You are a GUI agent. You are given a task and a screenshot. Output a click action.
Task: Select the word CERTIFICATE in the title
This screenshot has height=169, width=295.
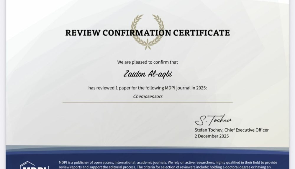[201, 33]
